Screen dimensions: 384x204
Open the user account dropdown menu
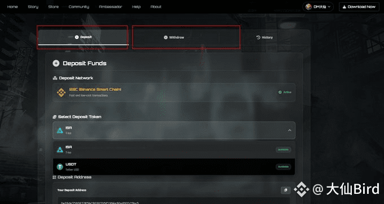[x=318, y=7]
